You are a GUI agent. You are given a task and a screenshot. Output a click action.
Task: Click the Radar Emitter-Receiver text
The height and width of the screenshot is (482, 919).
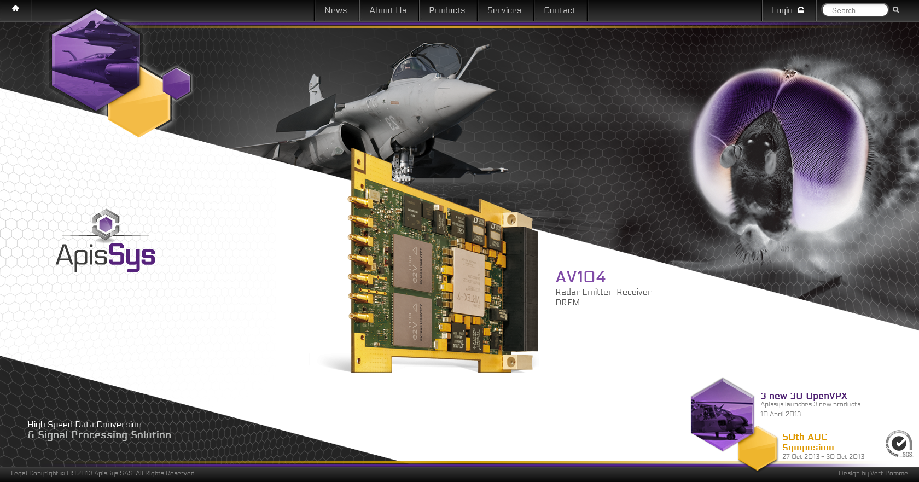coord(603,292)
